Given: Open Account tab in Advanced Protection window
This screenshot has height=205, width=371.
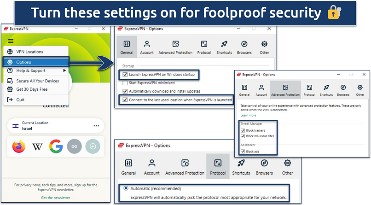Looking at the screenshot, I should coord(261,90).
